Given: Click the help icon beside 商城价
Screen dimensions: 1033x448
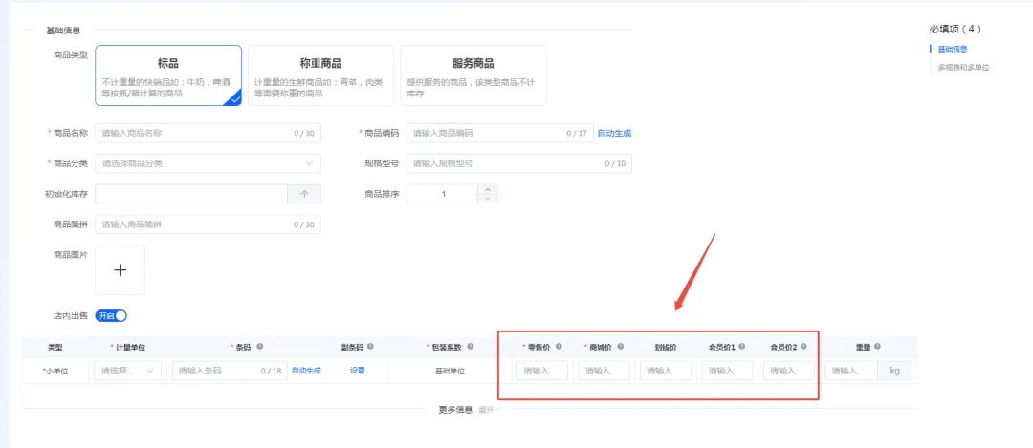Looking at the screenshot, I should [620, 347].
